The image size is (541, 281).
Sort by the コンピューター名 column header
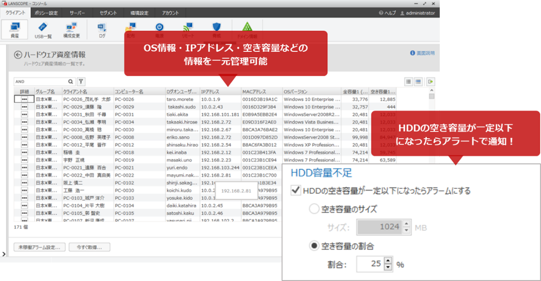140,92
